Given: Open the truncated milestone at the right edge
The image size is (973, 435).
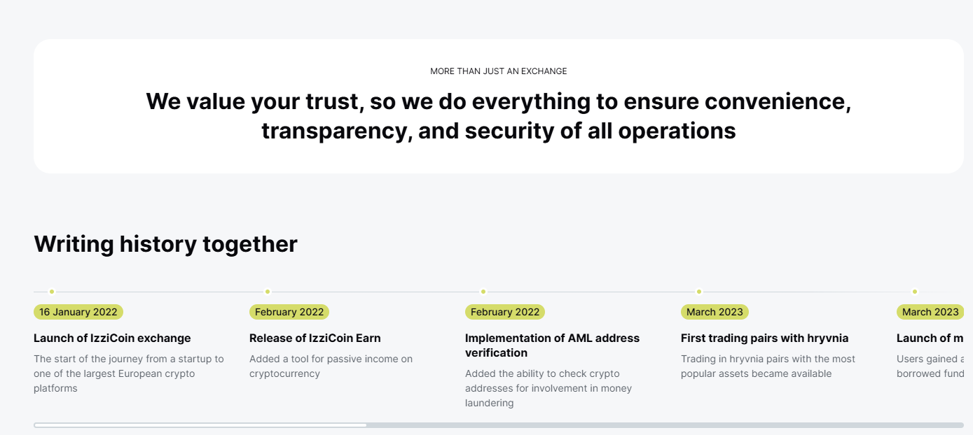Looking at the screenshot, I should pyautogui.click(x=932, y=338).
